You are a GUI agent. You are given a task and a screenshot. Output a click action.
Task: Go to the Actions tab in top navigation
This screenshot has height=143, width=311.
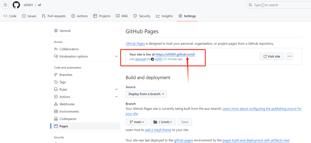79,16
